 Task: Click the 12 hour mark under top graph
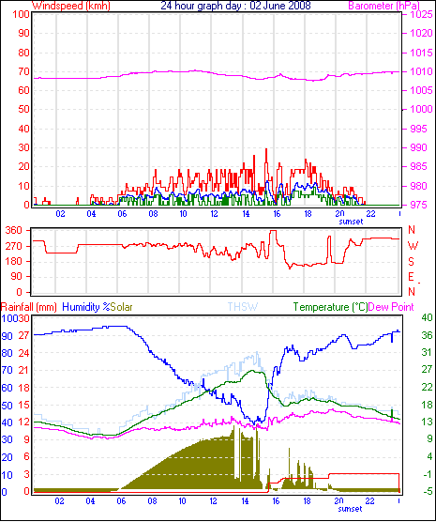[214, 213]
